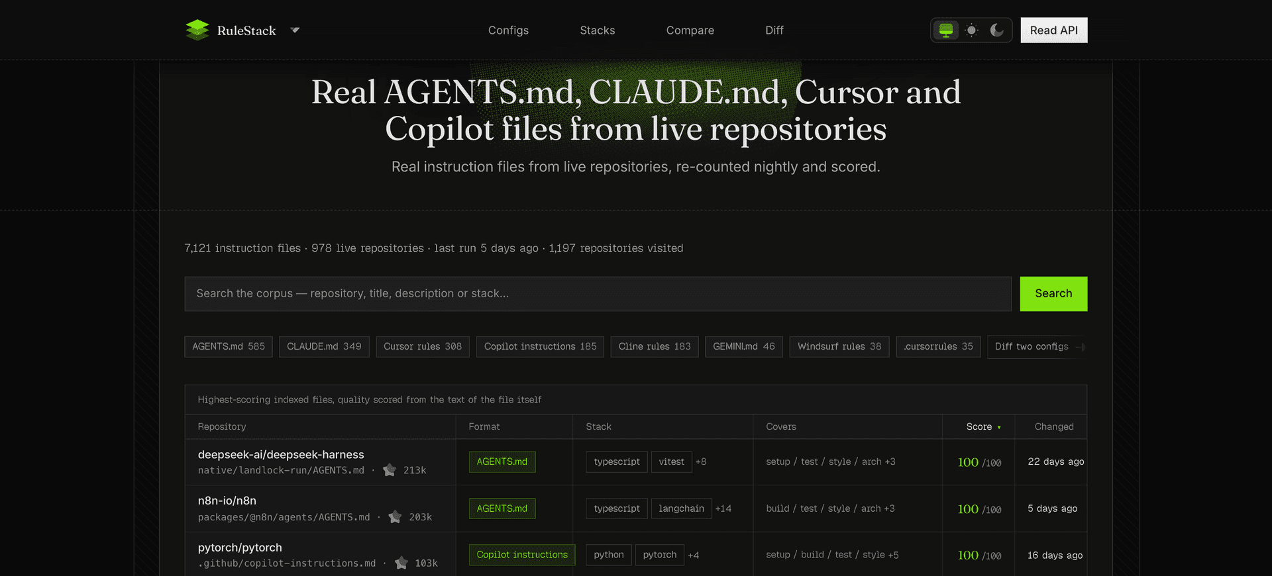Click native/landlock-run/AGENTS.md file path
This screenshot has height=576, width=1272.
pos(281,470)
